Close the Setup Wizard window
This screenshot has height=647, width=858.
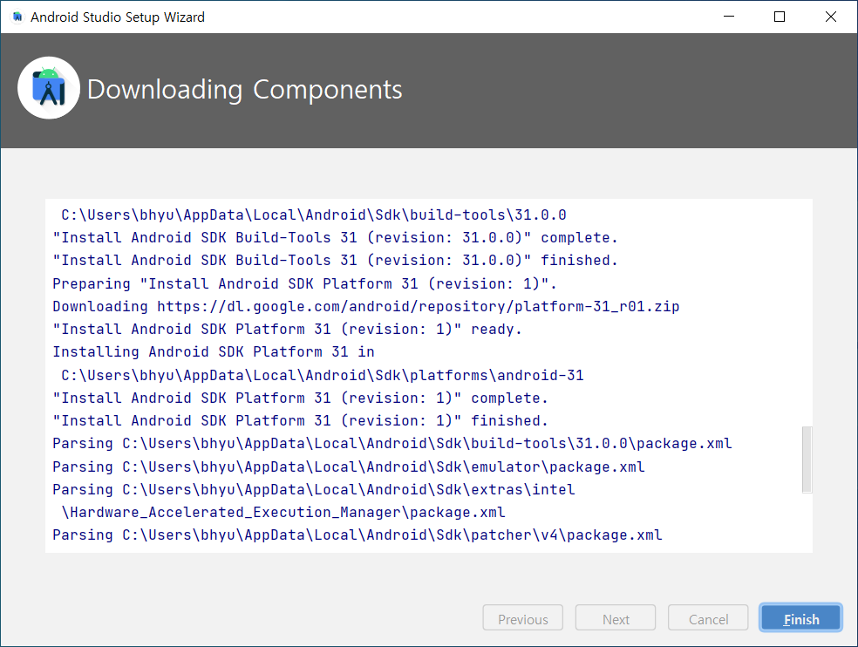[831, 17]
